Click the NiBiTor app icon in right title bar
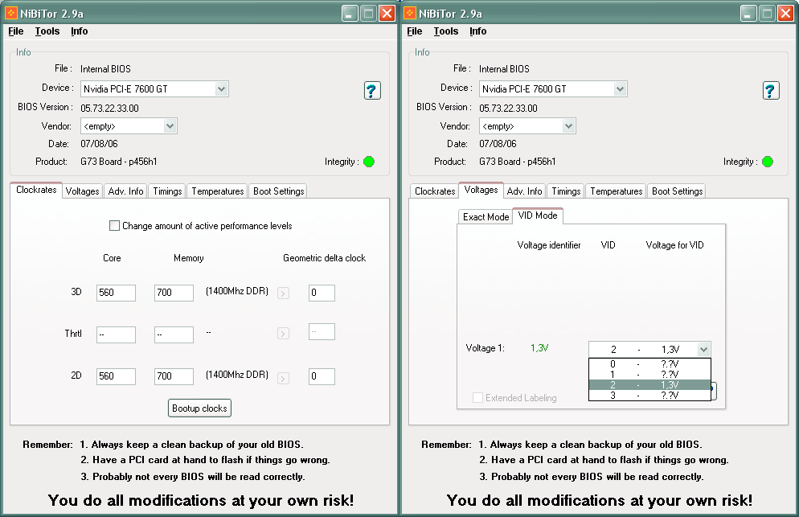Image resolution: width=799 pixels, height=517 pixels. tap(409, 13)
